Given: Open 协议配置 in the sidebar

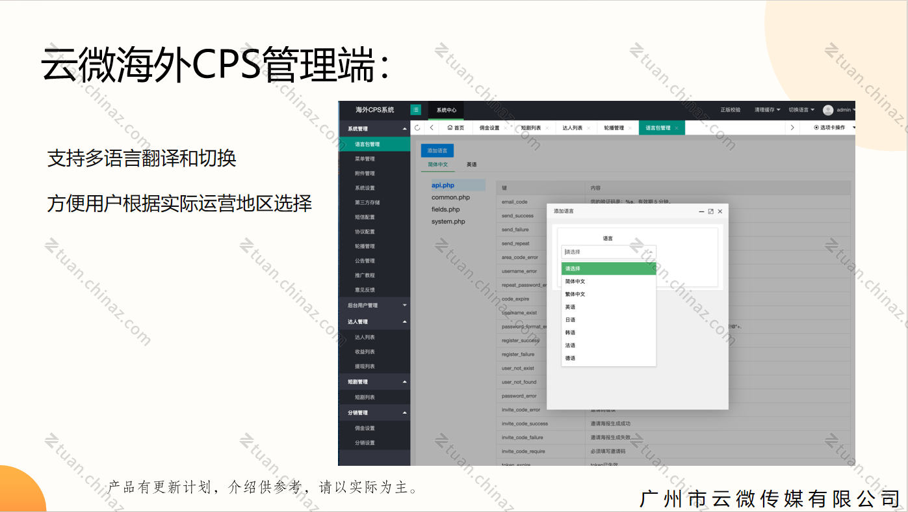Looking at the screenshot, I should point(375,232).
